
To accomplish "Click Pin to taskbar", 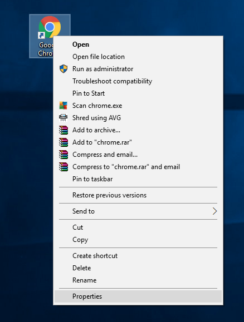I will 138,179.
